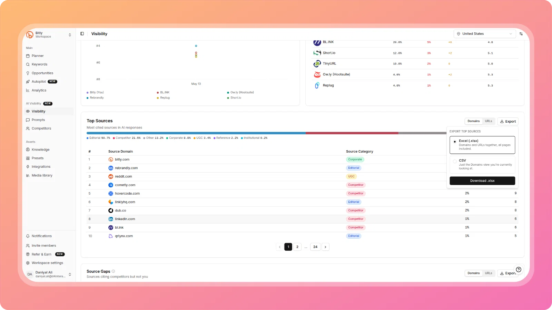Click the bitly.com favicon in row 1

[111, 159]
